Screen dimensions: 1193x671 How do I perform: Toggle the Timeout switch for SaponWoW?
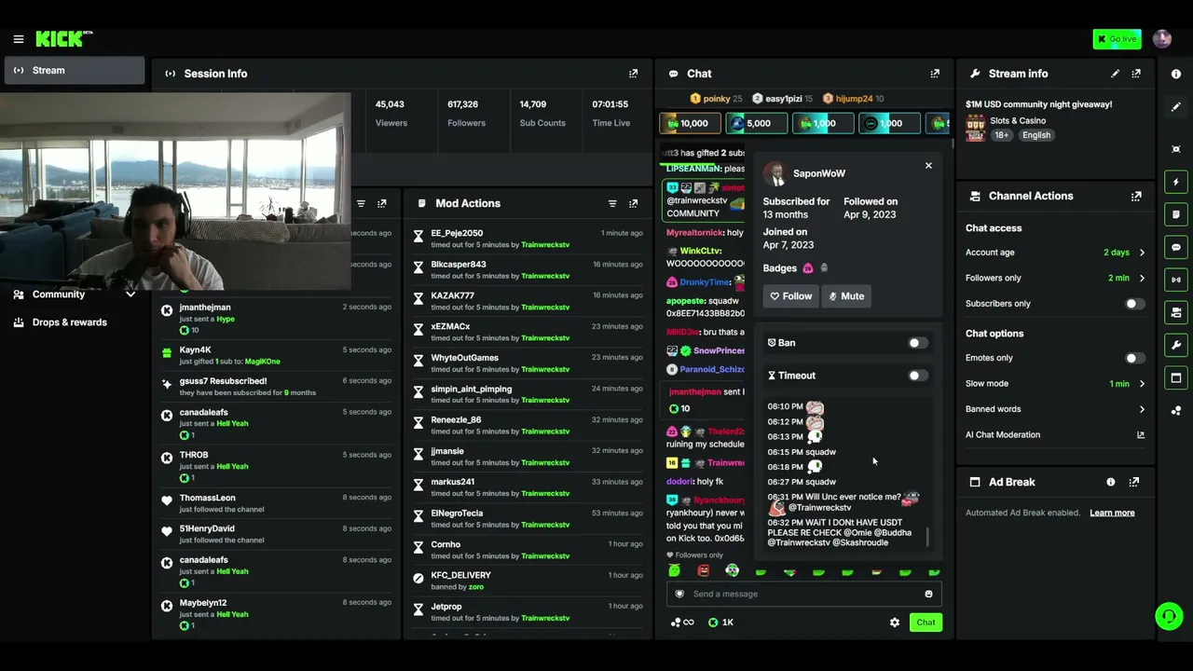click(918, 376)
